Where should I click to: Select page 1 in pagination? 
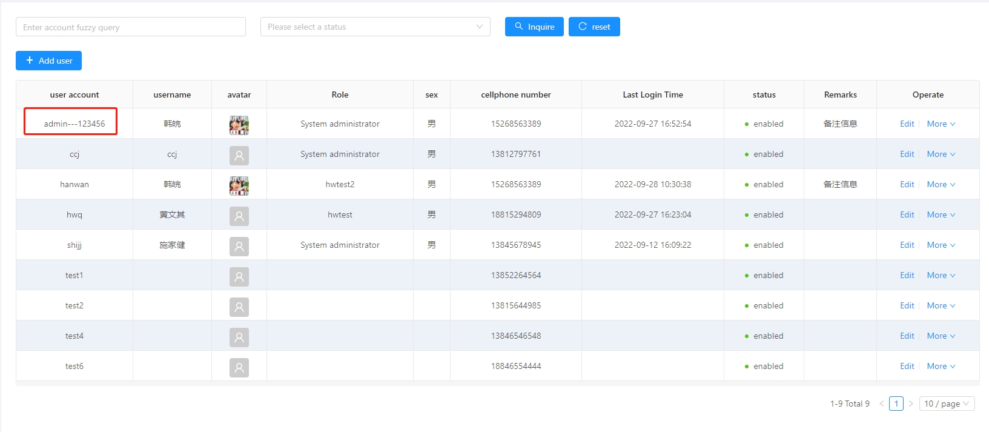(896, 404)
